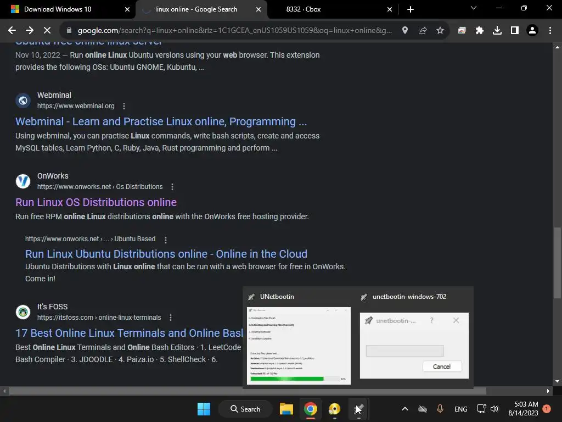Click the https://www.webminal.org URL text

pyautogui.click(x=76, y=106)
